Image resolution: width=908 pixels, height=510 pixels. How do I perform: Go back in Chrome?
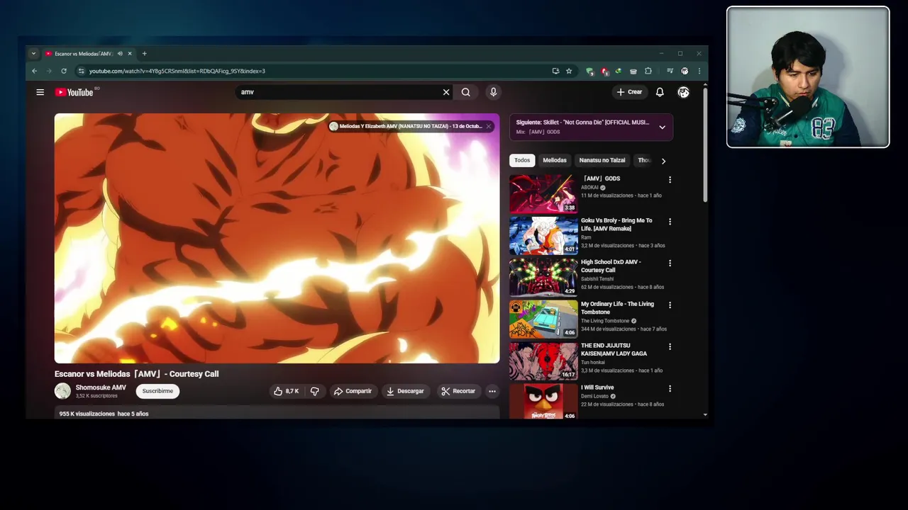tap(34, 71)
